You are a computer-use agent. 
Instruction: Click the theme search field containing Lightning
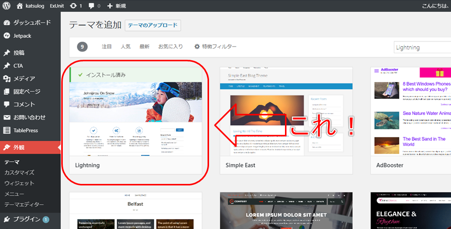tap(422, 48)
